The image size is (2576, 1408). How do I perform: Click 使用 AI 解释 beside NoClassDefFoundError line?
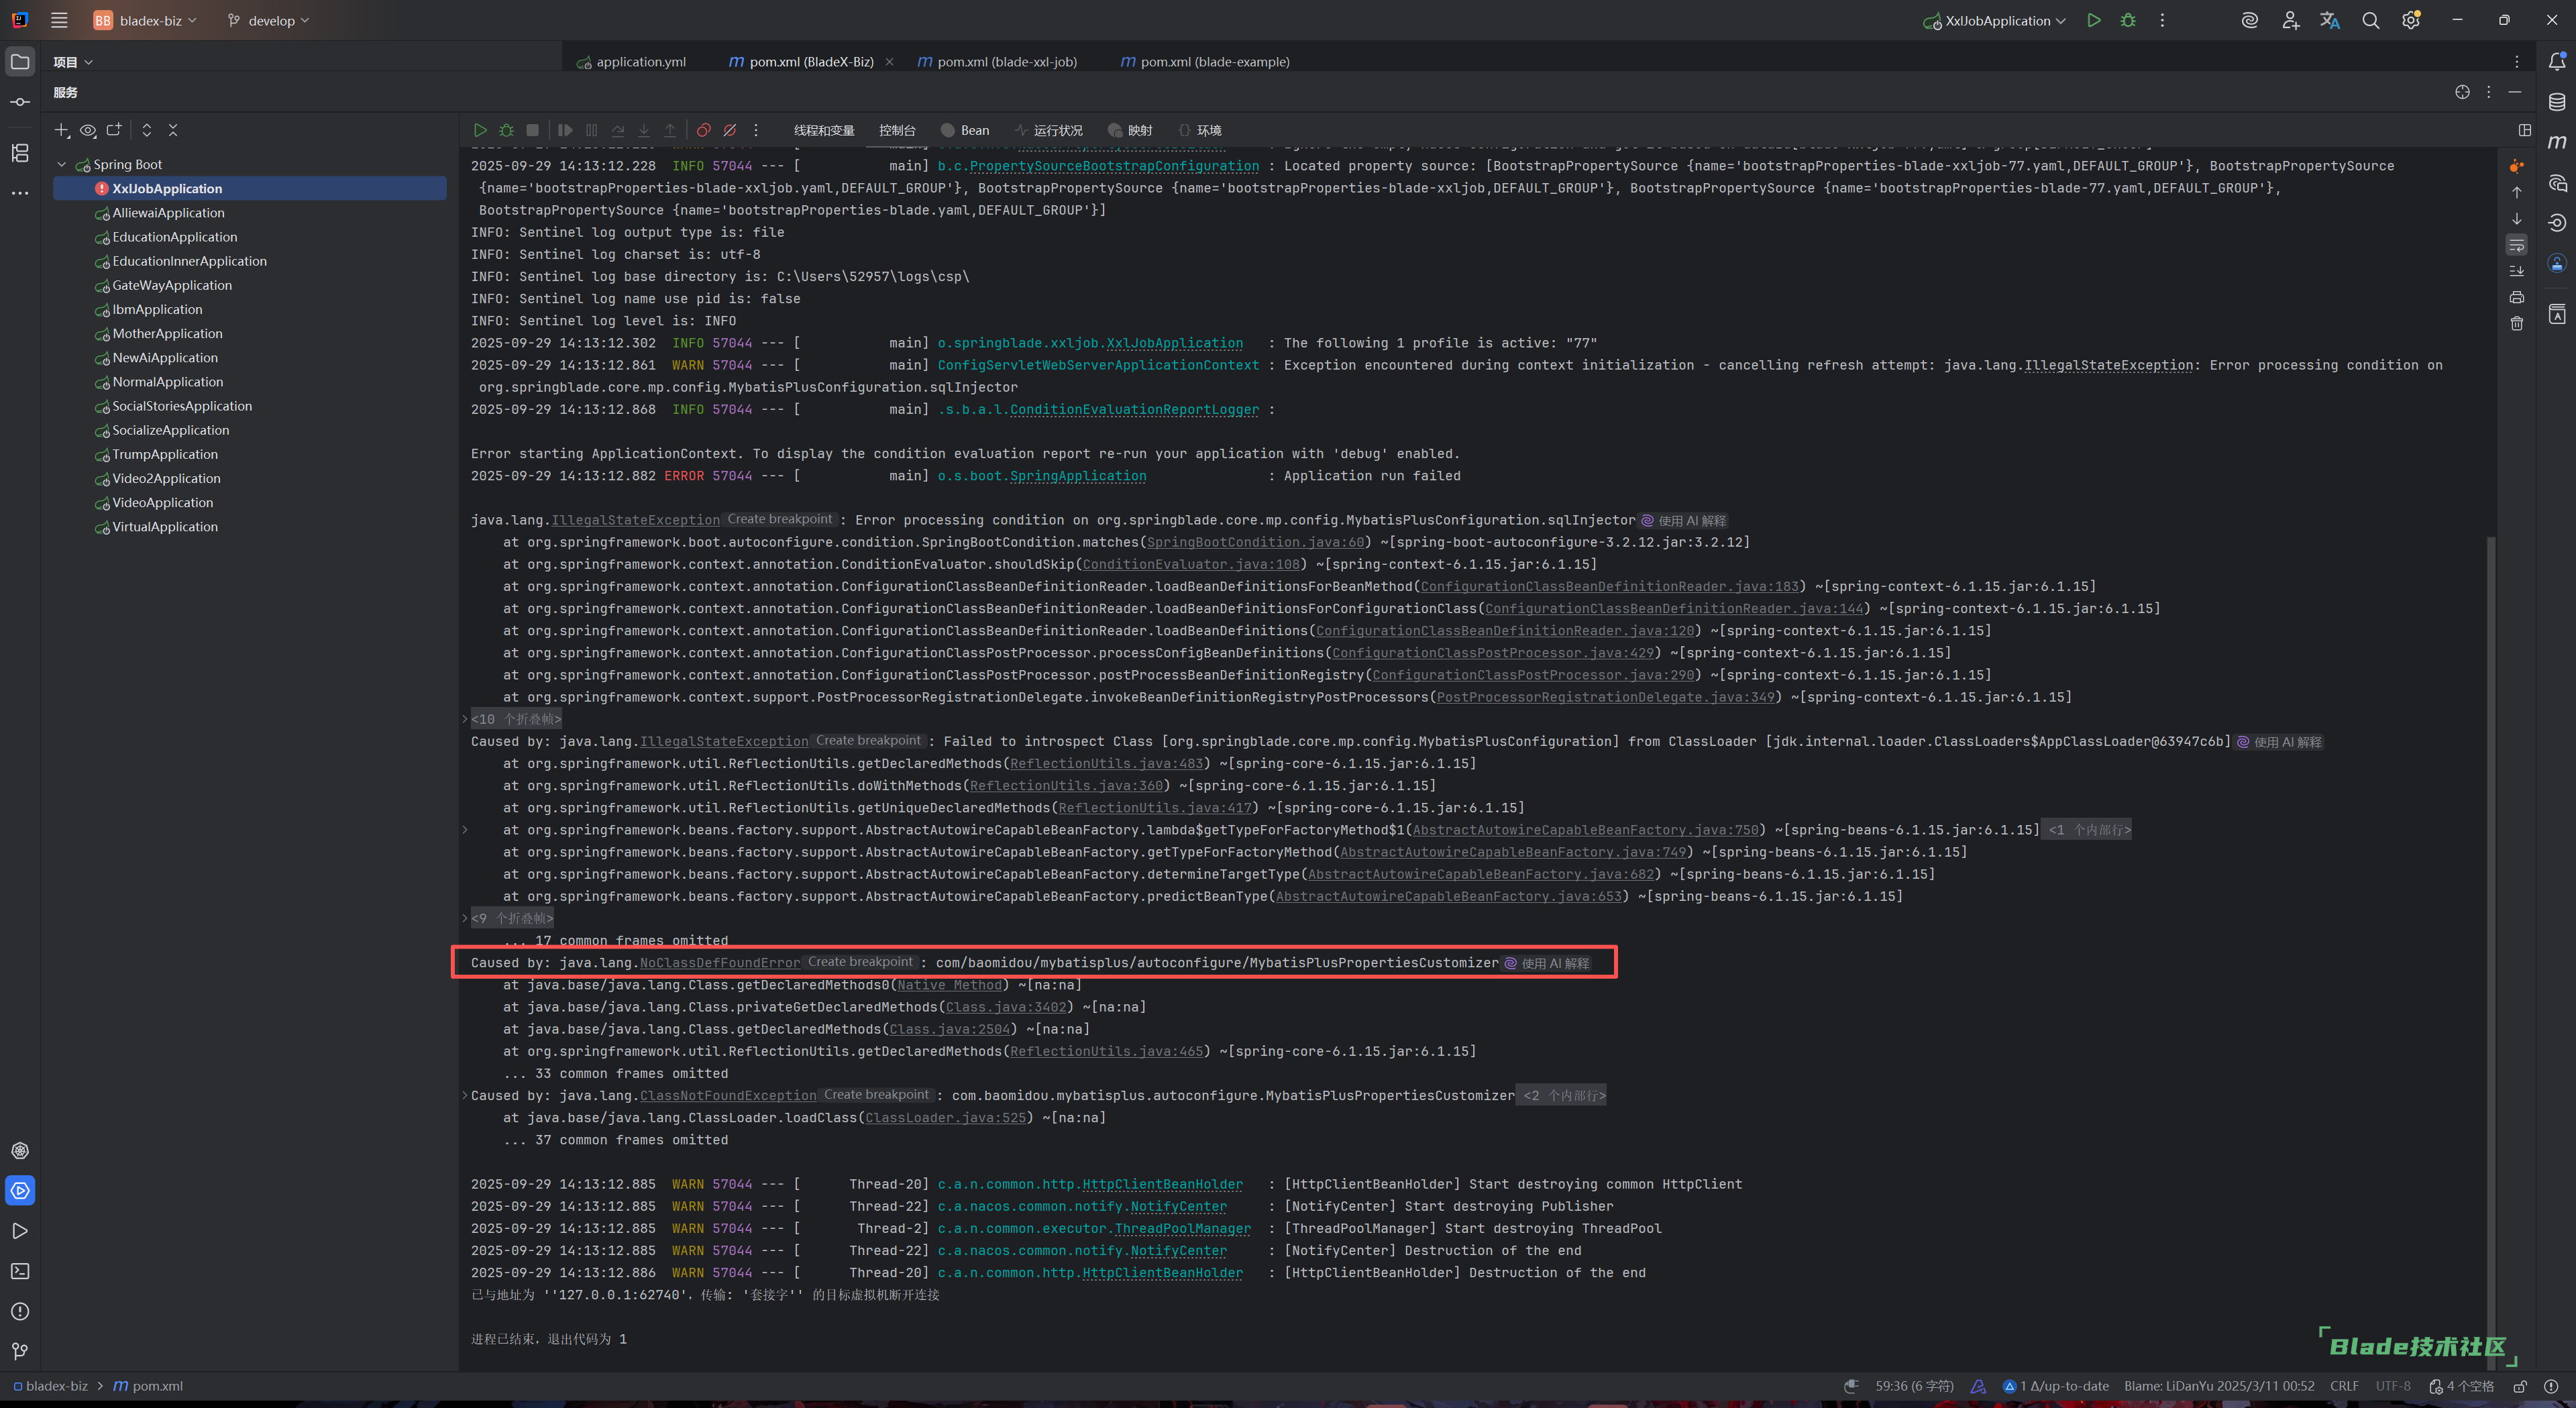point(1547,963)
